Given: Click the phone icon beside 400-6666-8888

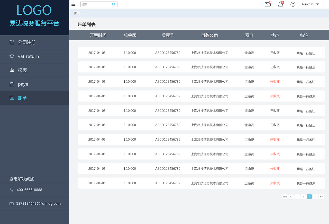Looking at the screenshot, I should [11, 190].
